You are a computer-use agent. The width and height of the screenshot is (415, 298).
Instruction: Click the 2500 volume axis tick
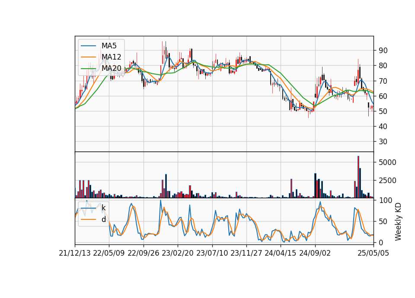point(387,181)
